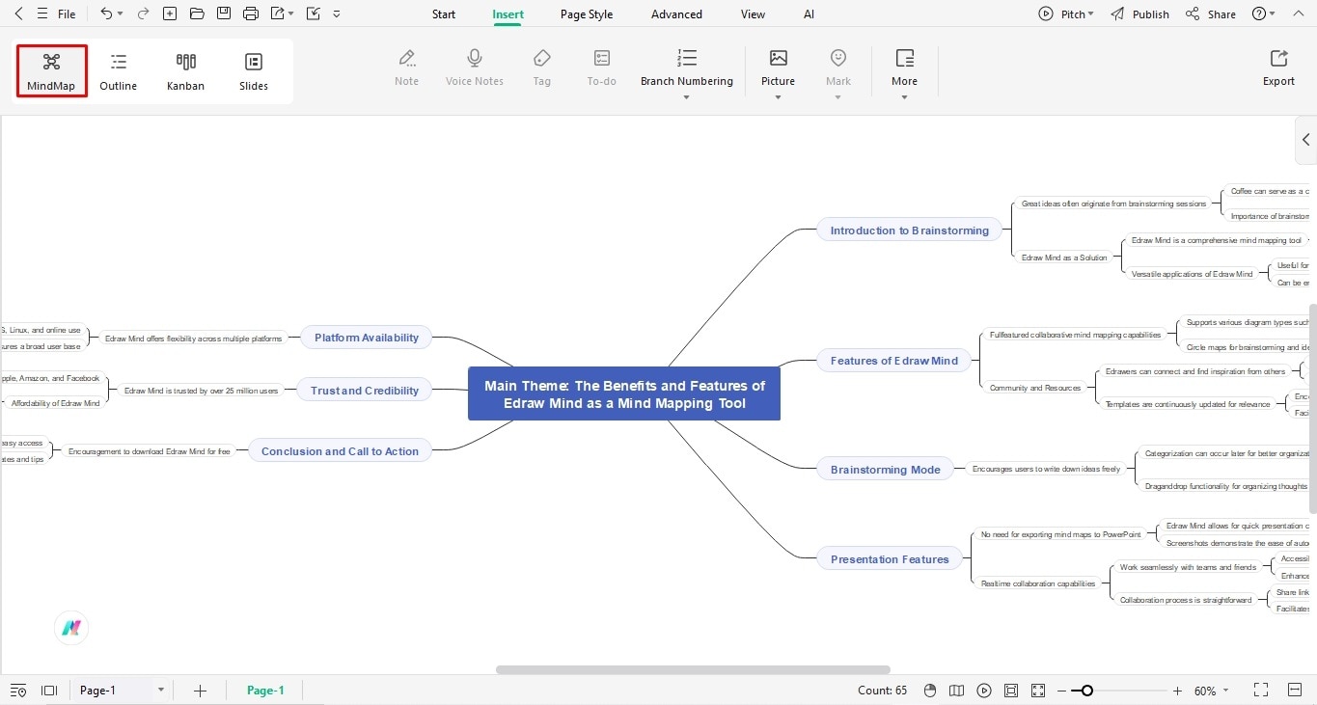1317x705 pixels.
Task: Select the MindMap view mode
Action: pyautogui.click(x=51, y=70)
